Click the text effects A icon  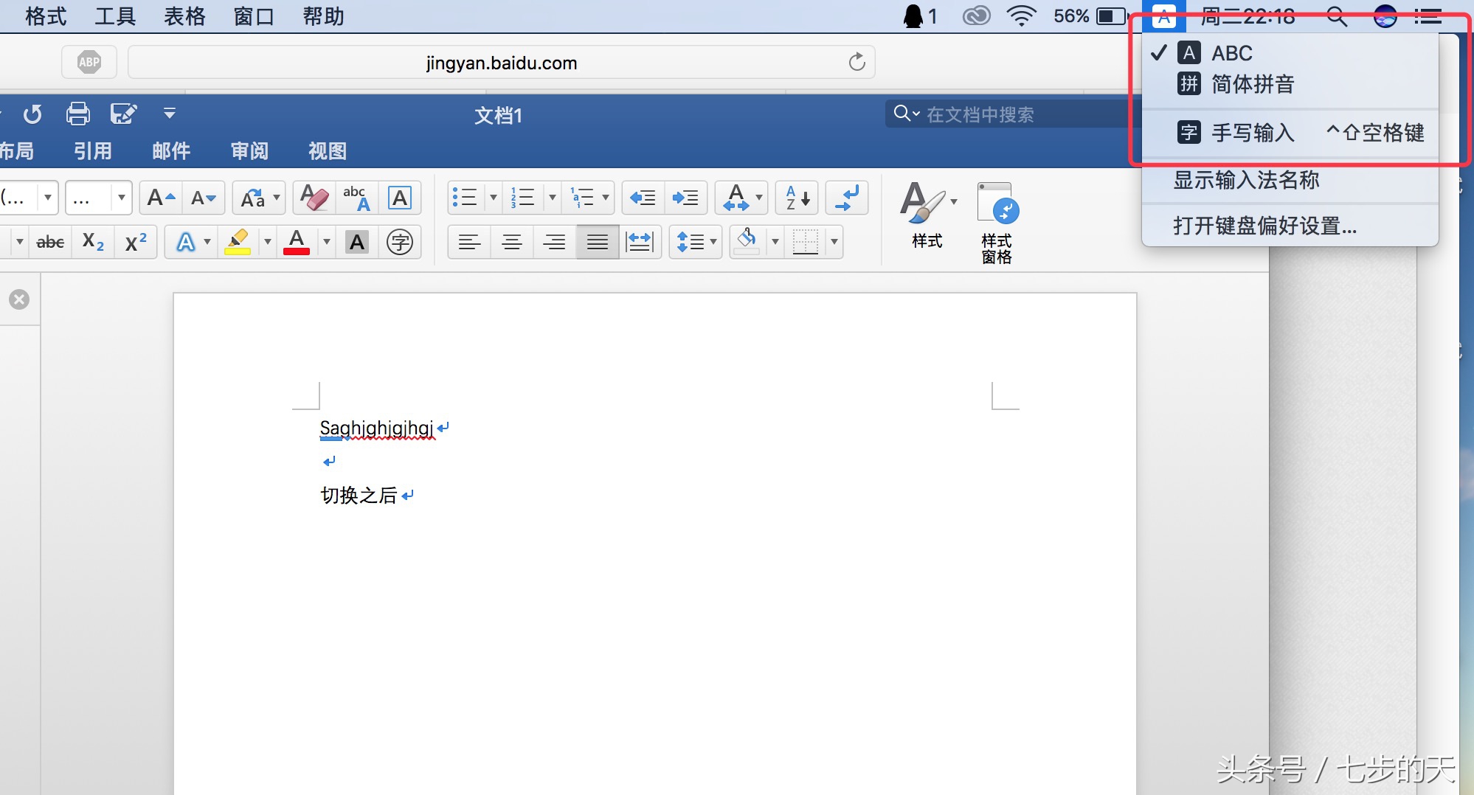[x=186, y=242]
